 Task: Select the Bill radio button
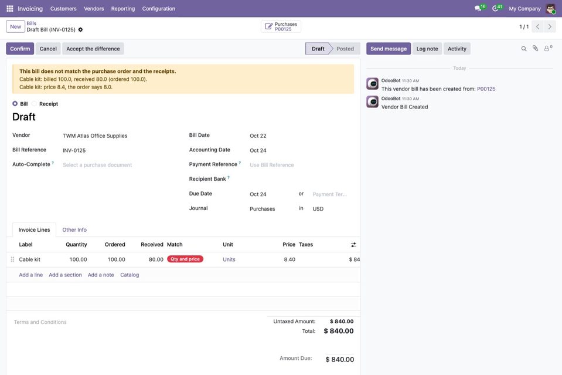[x=15, y=104]
